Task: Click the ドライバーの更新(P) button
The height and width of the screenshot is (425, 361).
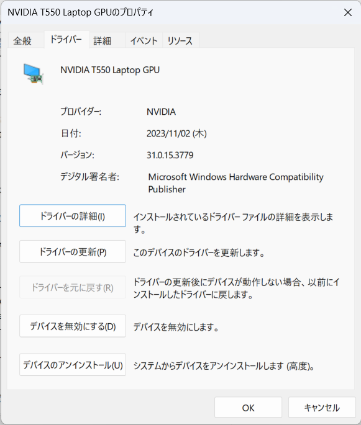Action: pyautogui.click(x=73, y=251)
